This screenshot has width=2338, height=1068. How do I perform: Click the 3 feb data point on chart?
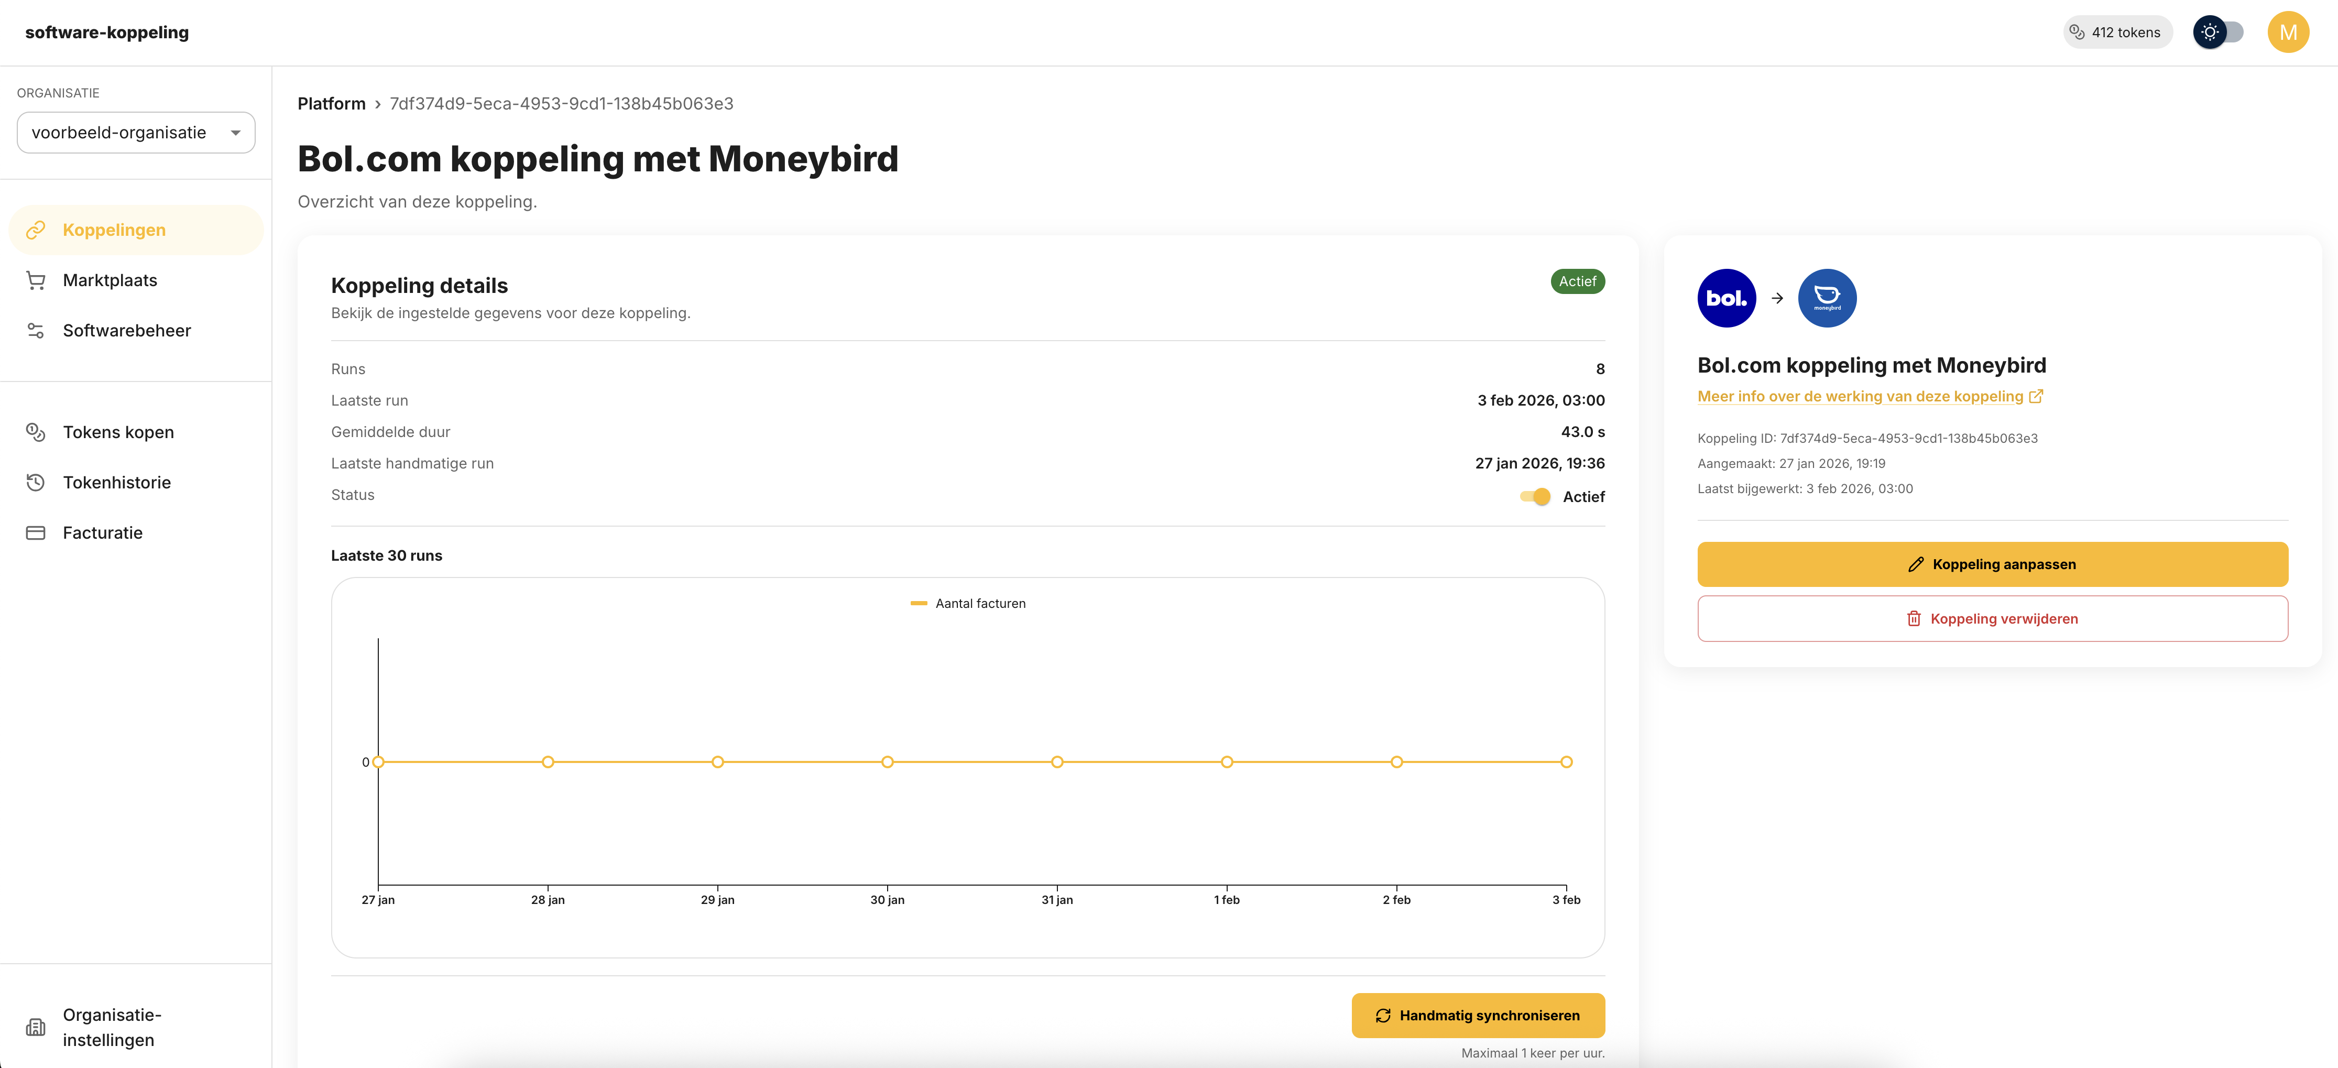tap(1566, 762)
